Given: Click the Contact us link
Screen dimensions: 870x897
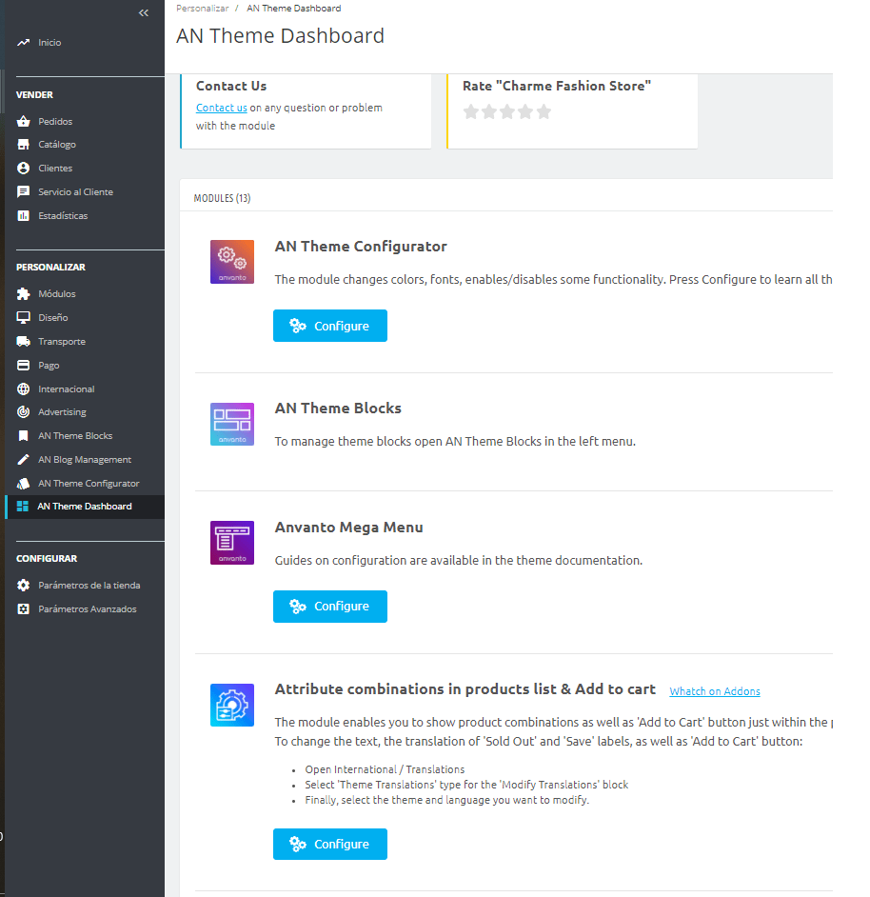Looking at the screenshot, I should click(x=222, y=108).
